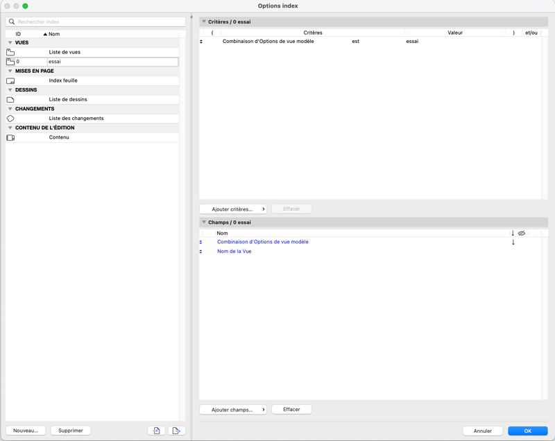The height and width of the screenshot is (441, 555).
Task: Click the 'essai' value in criteria row
Action: click(x=412, y=42)
